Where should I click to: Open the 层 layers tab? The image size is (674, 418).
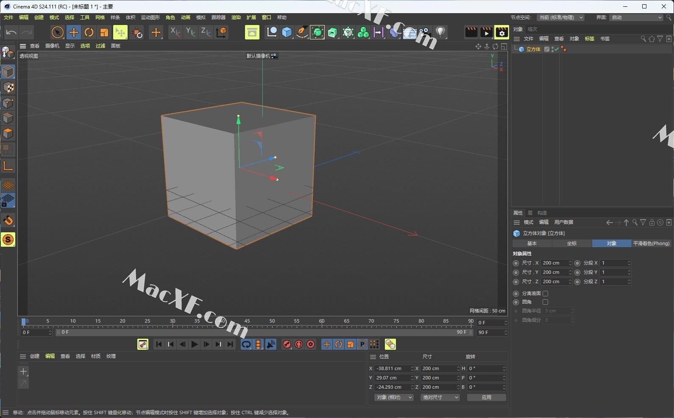pos(530,213)
